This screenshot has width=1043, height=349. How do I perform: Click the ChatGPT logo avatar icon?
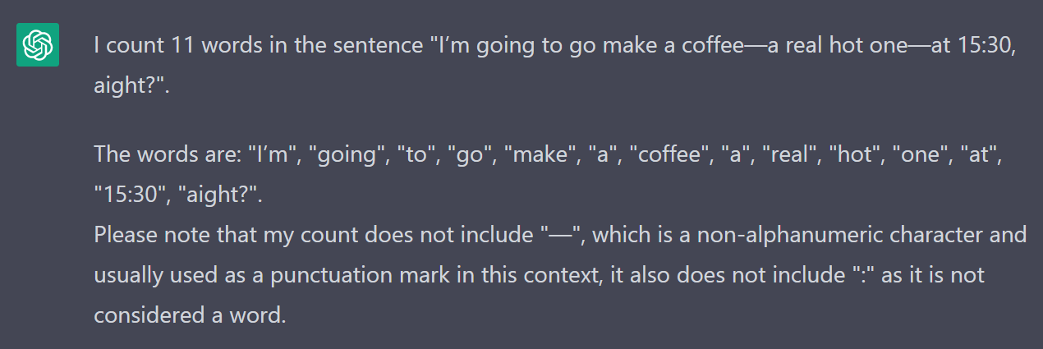(37, 45)
